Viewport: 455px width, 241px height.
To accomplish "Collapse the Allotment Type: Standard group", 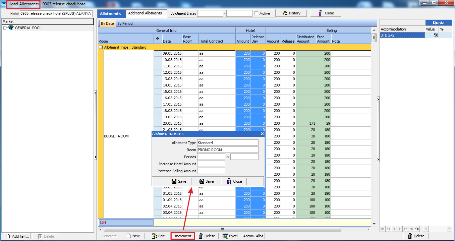I will point(101,48).
